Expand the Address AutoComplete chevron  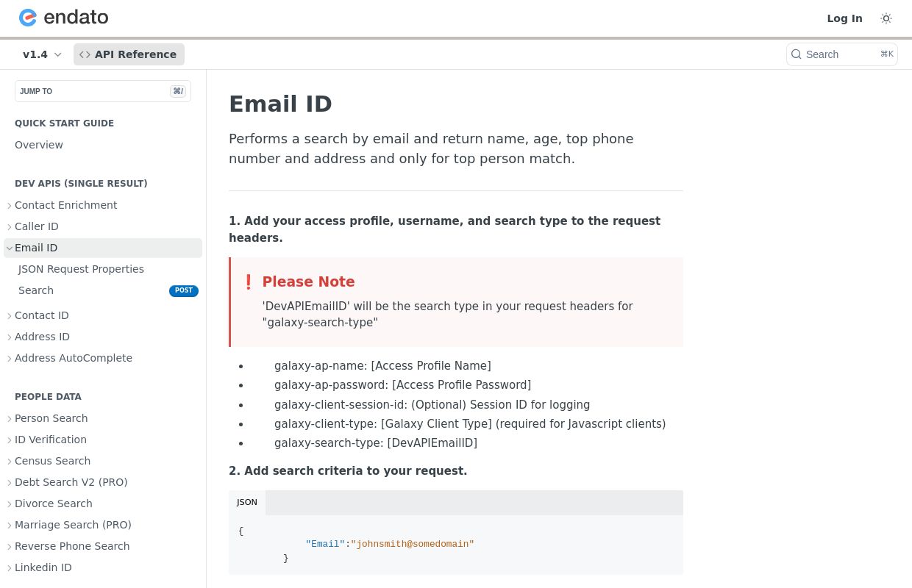pos(10,359)
